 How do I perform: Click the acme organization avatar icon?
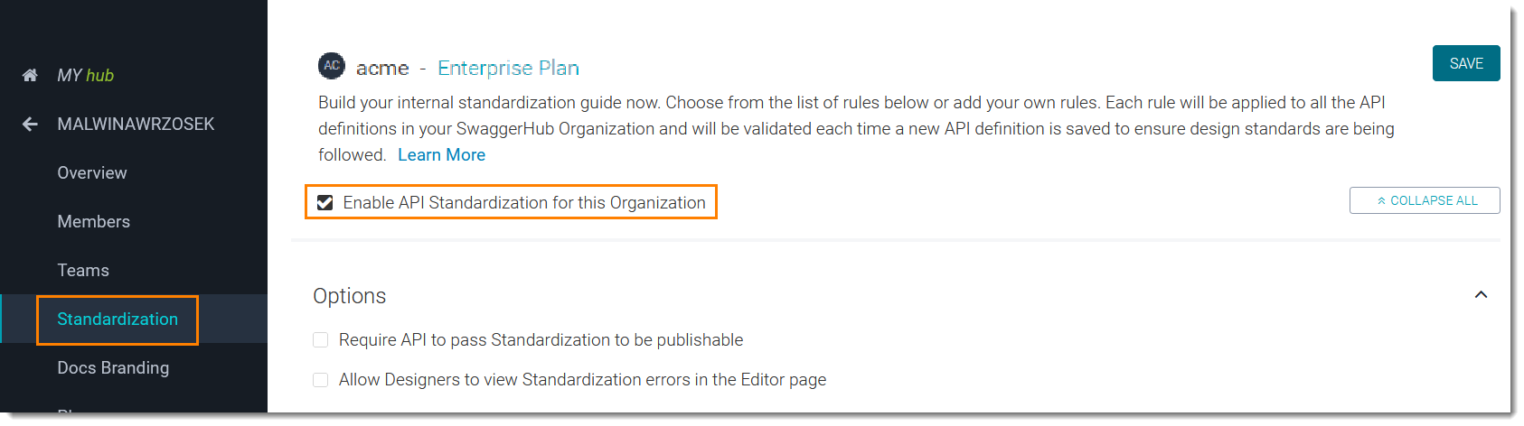(x=332, y=66)
